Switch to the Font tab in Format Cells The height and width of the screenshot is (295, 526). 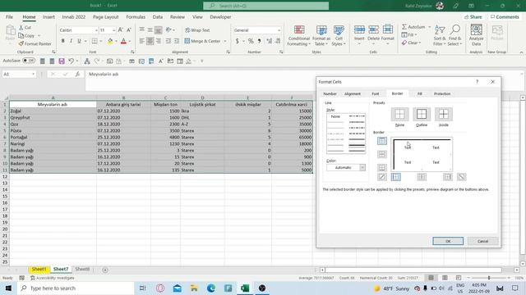[376, 94]
